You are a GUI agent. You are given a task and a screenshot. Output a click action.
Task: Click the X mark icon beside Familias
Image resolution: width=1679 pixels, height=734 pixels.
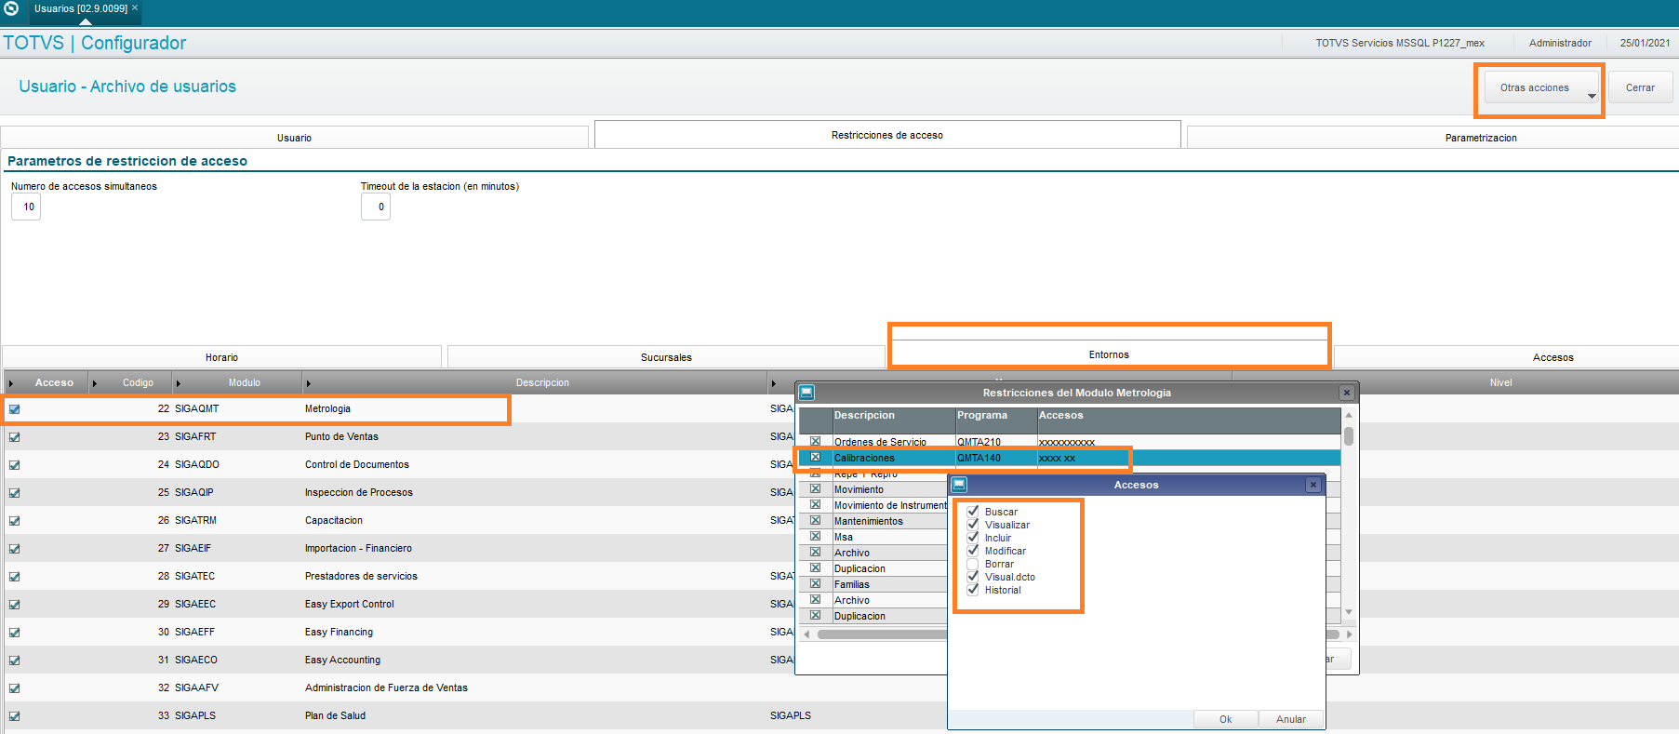[815, 583]
